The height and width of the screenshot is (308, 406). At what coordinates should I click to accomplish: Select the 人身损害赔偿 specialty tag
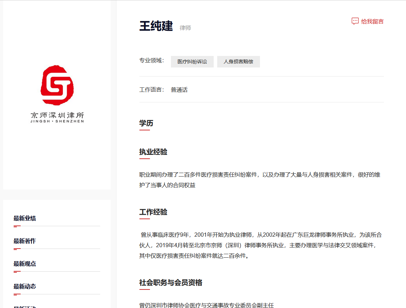coord(238,62)
